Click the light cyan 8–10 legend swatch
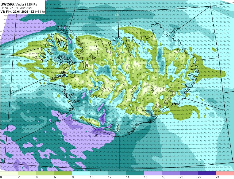The width and height of the screenshot is (234, 179). click(x=81, y=173)
